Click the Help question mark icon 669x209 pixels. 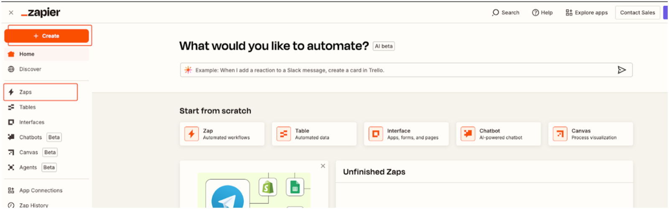coord(535,13)
